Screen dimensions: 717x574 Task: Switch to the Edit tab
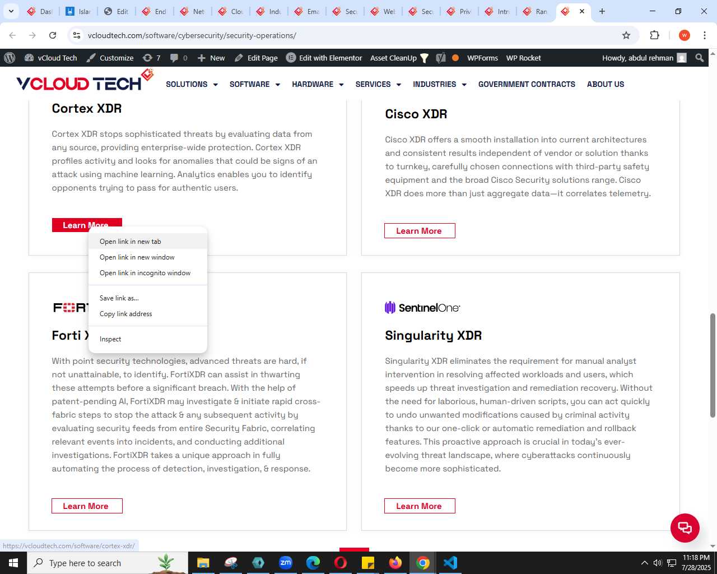116,11
